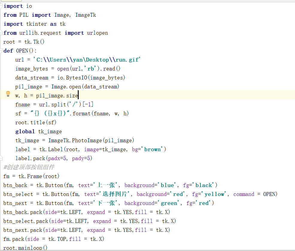Click the string 'green' on btn_next line

pyautogui.click(x=169, y=203)
